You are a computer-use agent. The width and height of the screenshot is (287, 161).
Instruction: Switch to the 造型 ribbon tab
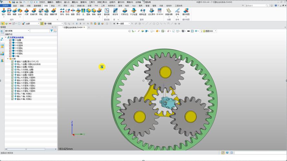pos(15,6)
